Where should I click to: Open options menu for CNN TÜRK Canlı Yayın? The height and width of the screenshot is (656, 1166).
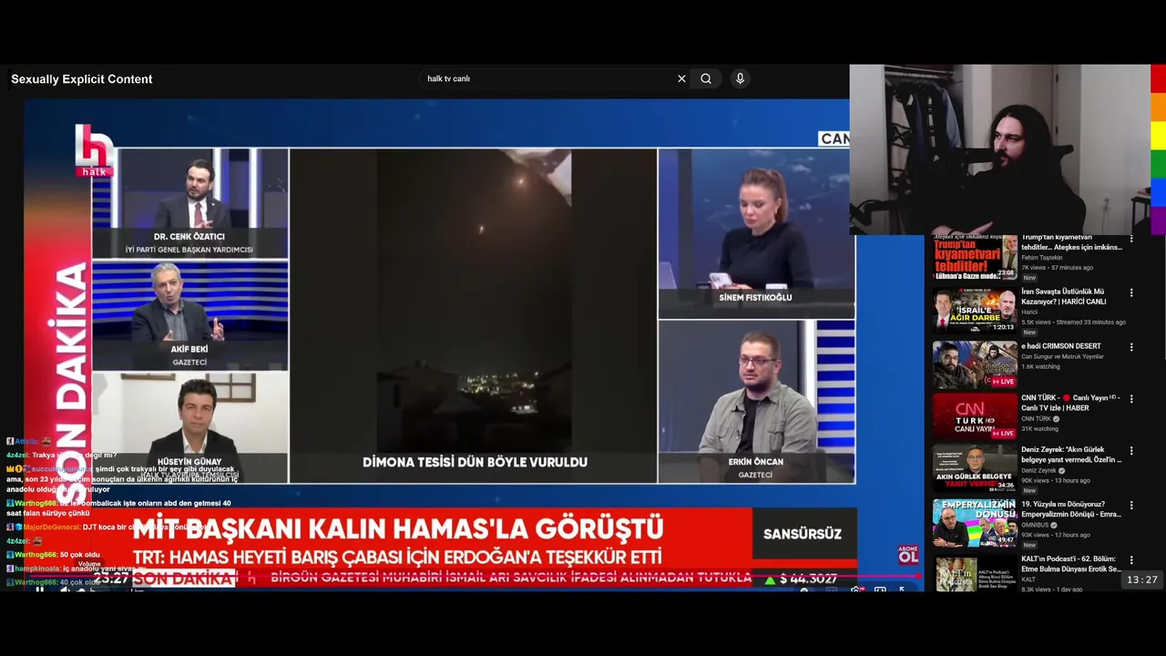[x=1131, y=399]
